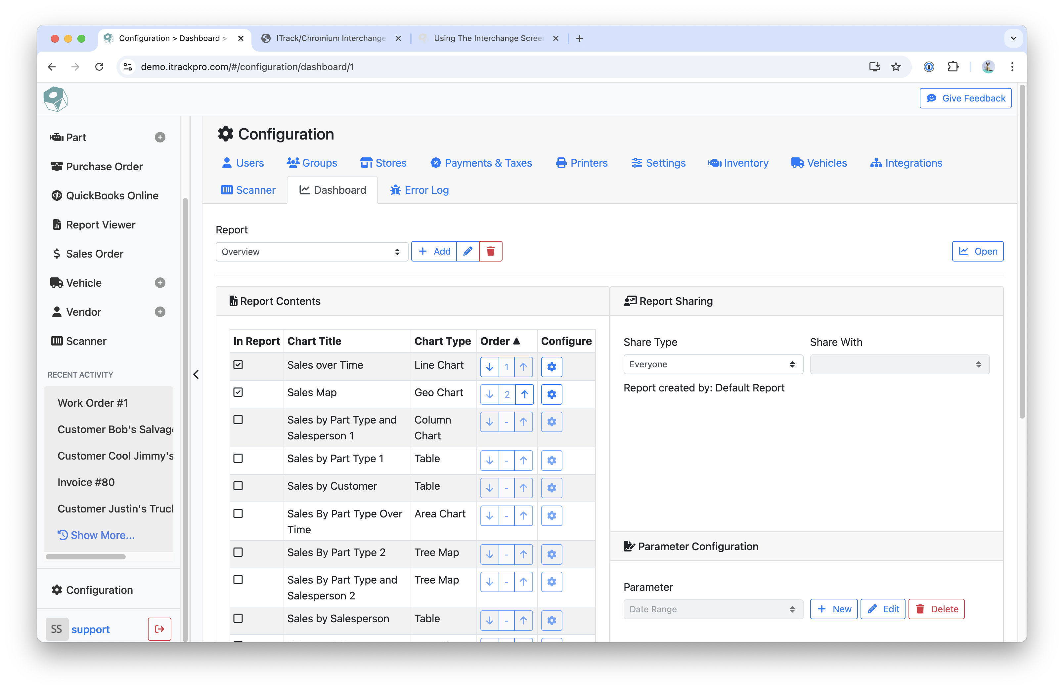Click the Give Feedback button

click(965, 98)
